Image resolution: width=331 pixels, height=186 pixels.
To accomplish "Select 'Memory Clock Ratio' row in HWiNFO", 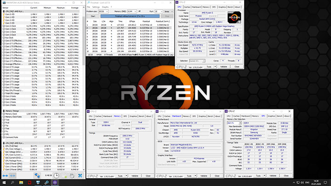I will [40, 117].
